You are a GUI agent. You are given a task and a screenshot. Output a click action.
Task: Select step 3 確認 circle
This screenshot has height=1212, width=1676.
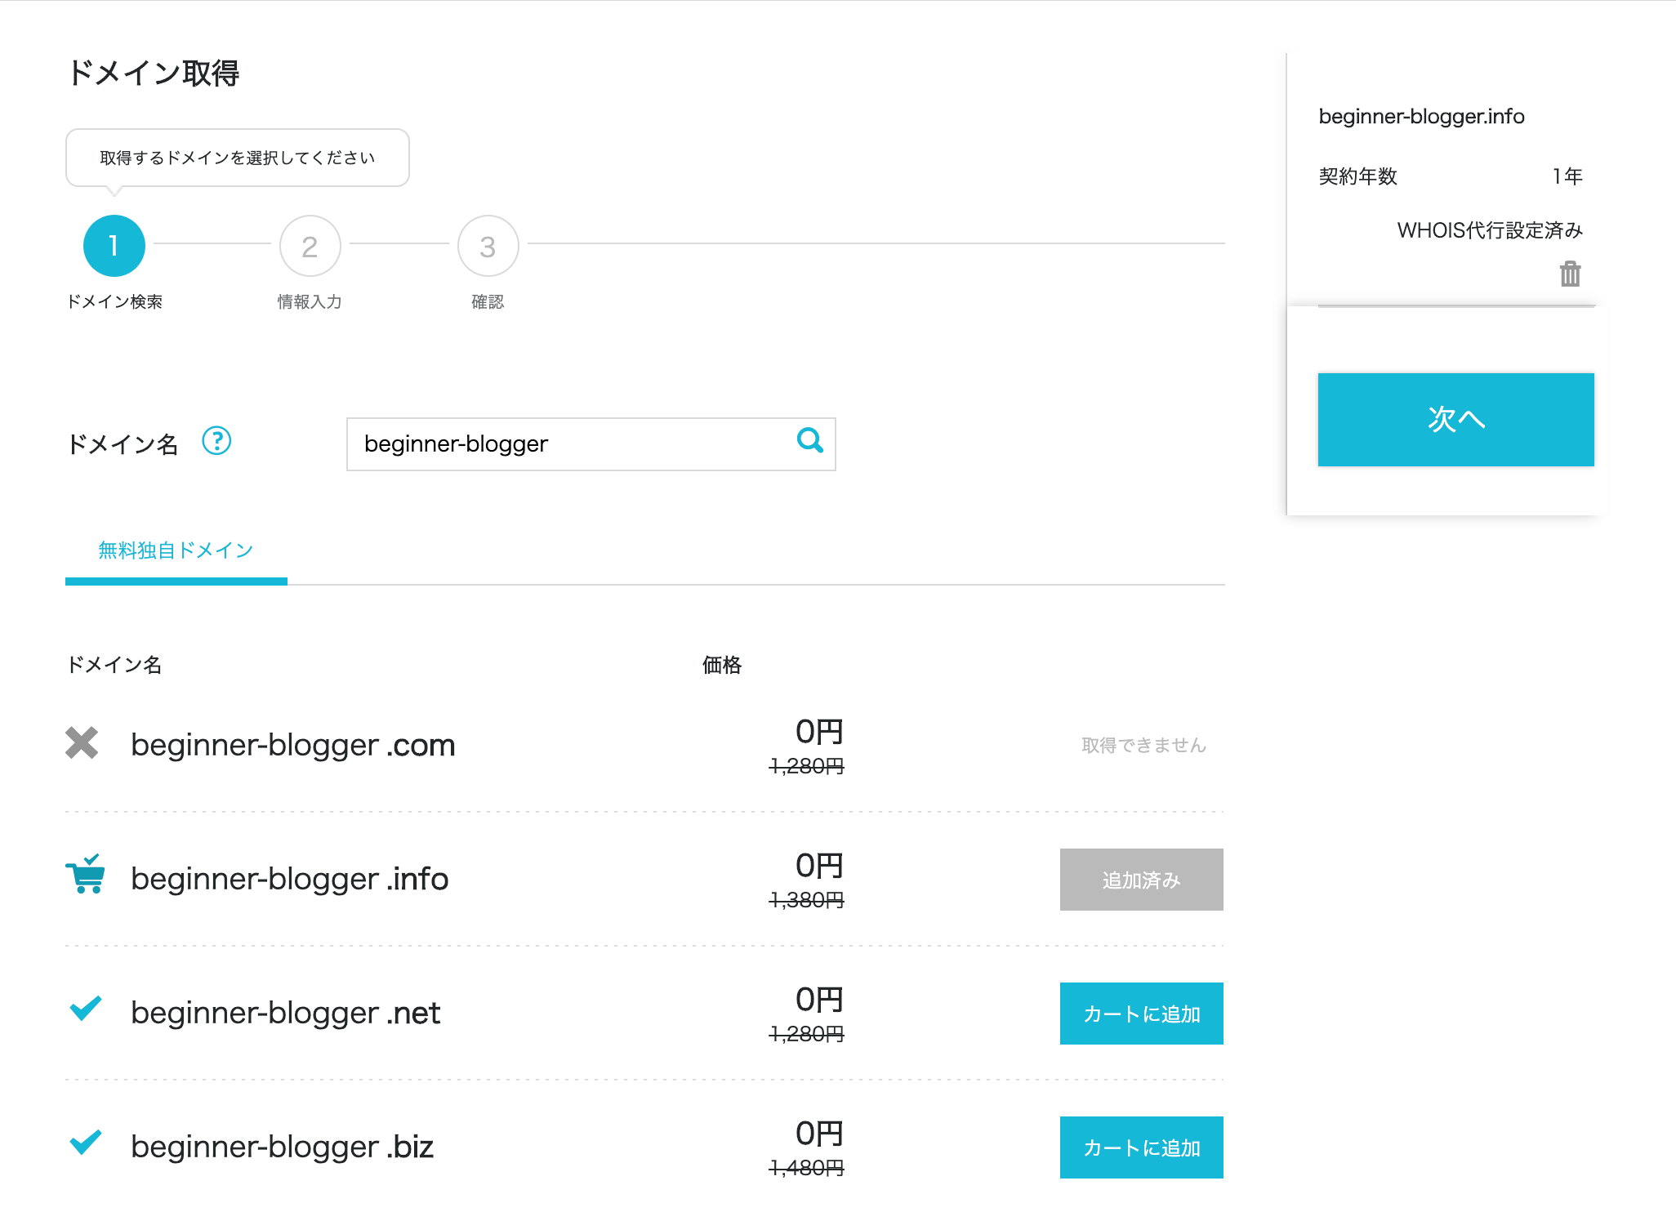coord(488,246)
